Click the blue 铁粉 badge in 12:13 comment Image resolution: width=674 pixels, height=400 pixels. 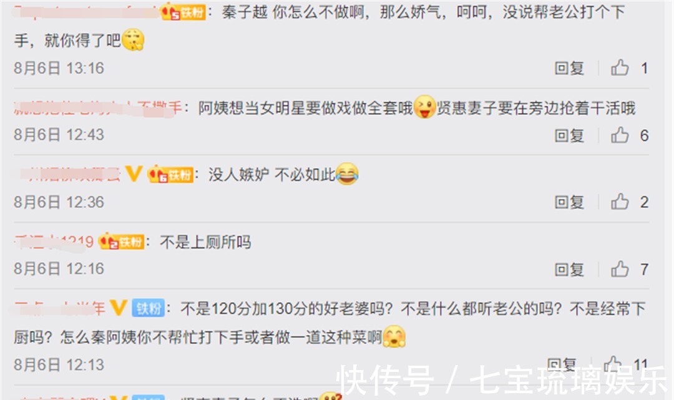pyautogui.click(x=148, y=308)
